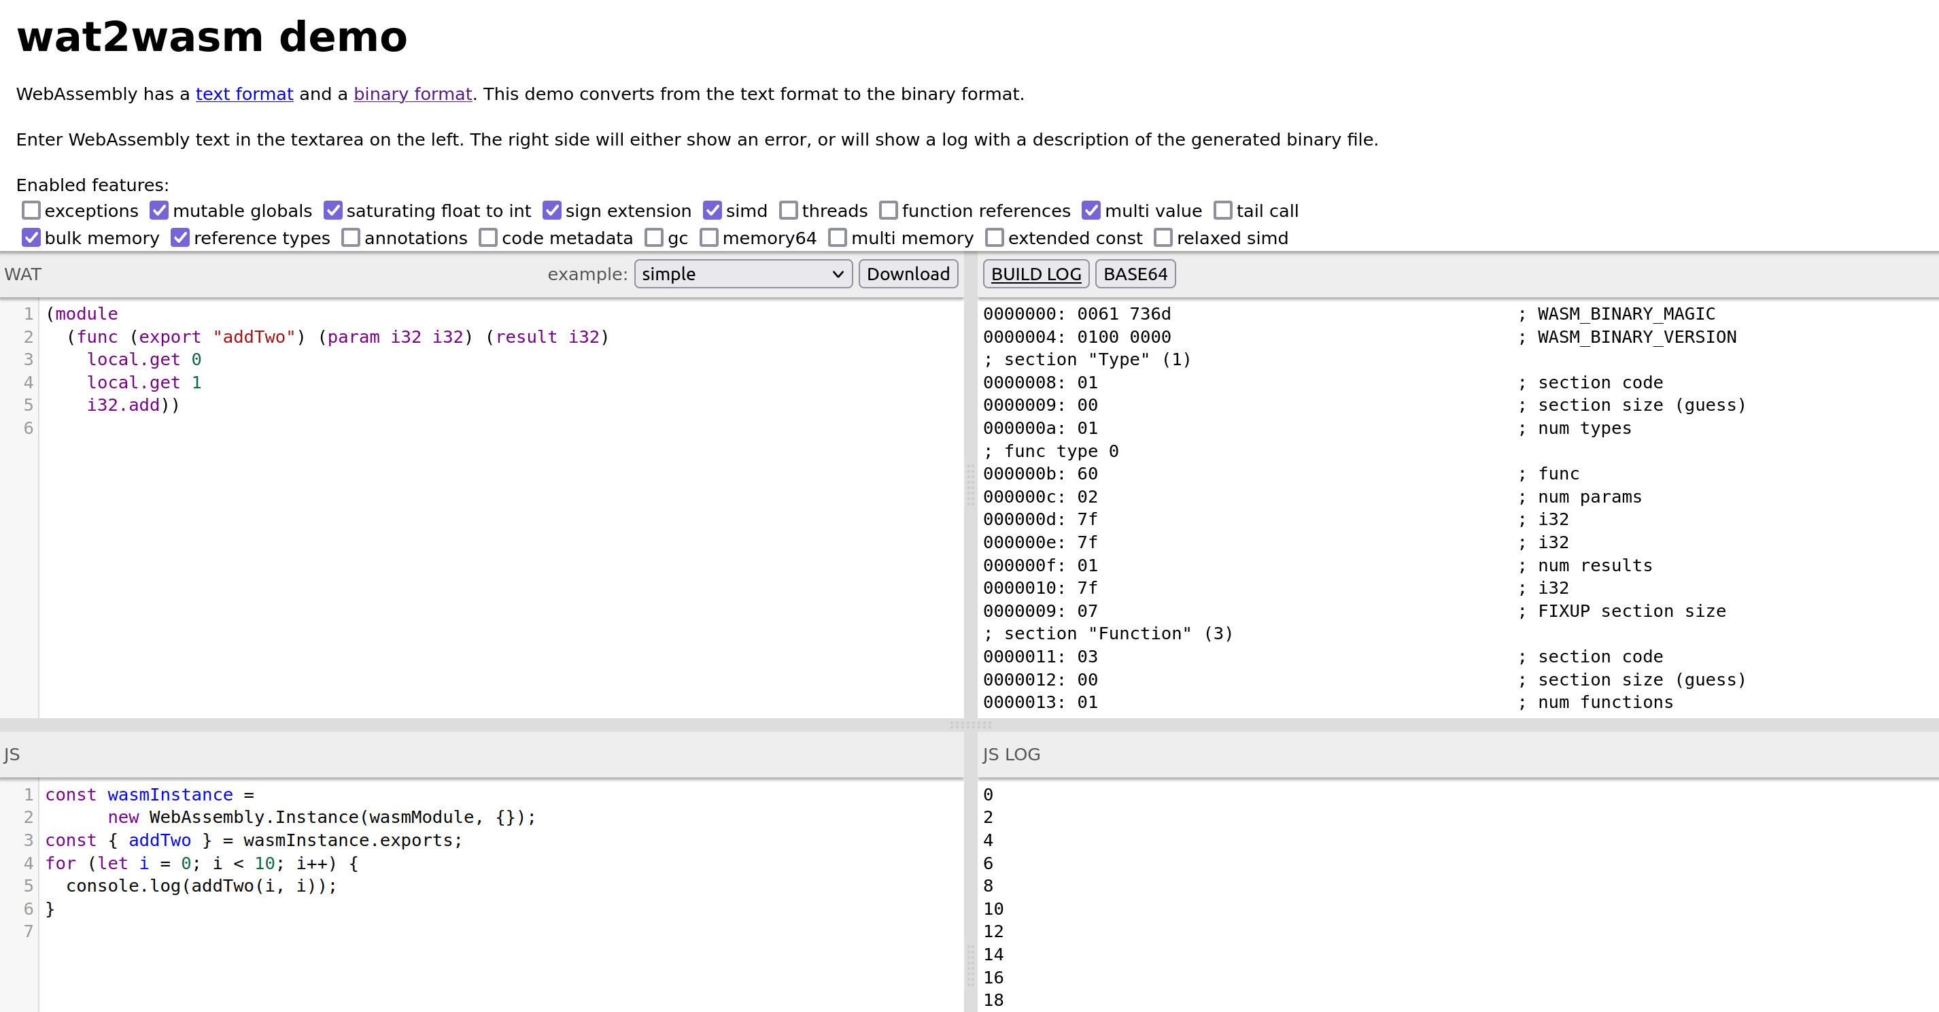Check the function references option

tap(888, 210)
